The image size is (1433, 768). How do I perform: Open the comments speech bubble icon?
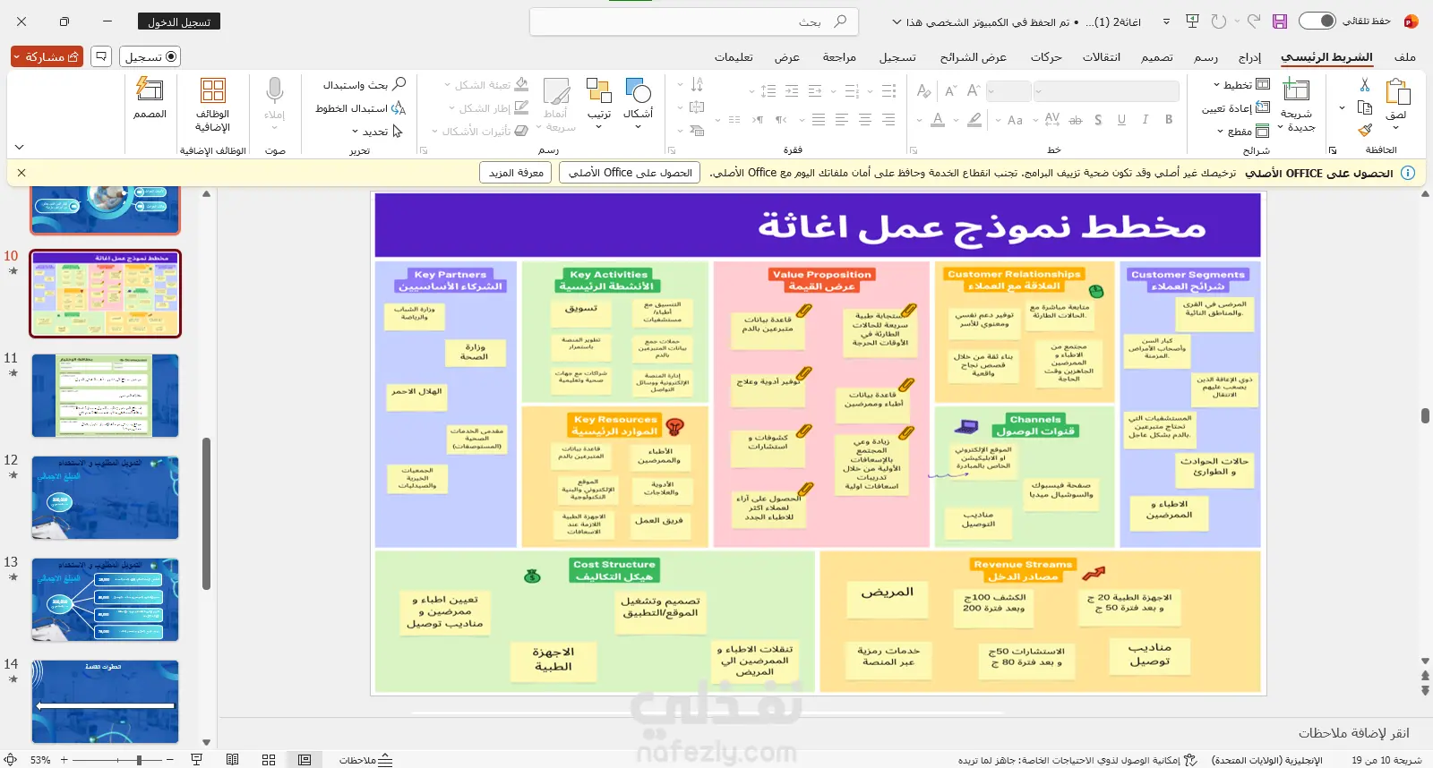[x=101, y=56]
